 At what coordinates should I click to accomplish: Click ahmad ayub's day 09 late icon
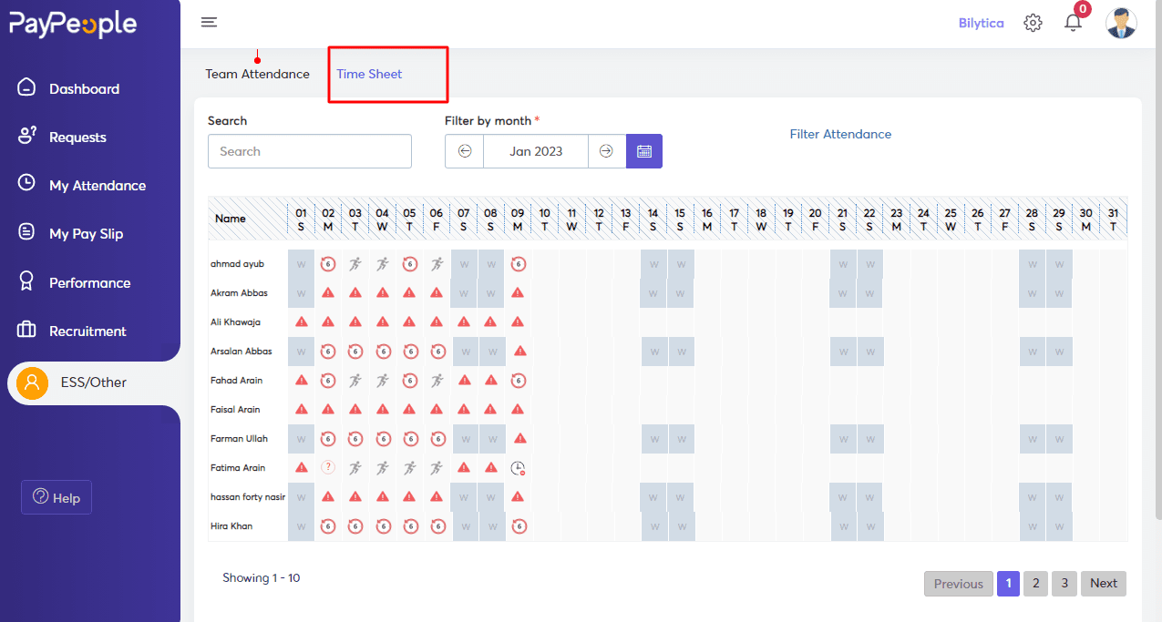click(x=518, y=264)
